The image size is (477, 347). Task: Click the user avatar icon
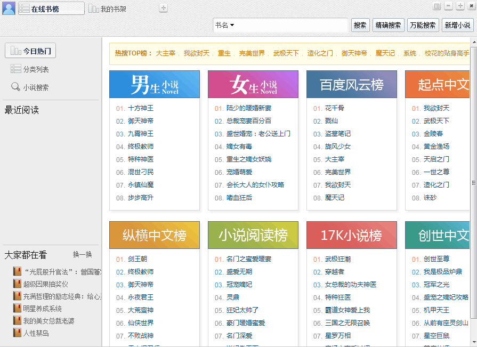[x=9, y=8]
